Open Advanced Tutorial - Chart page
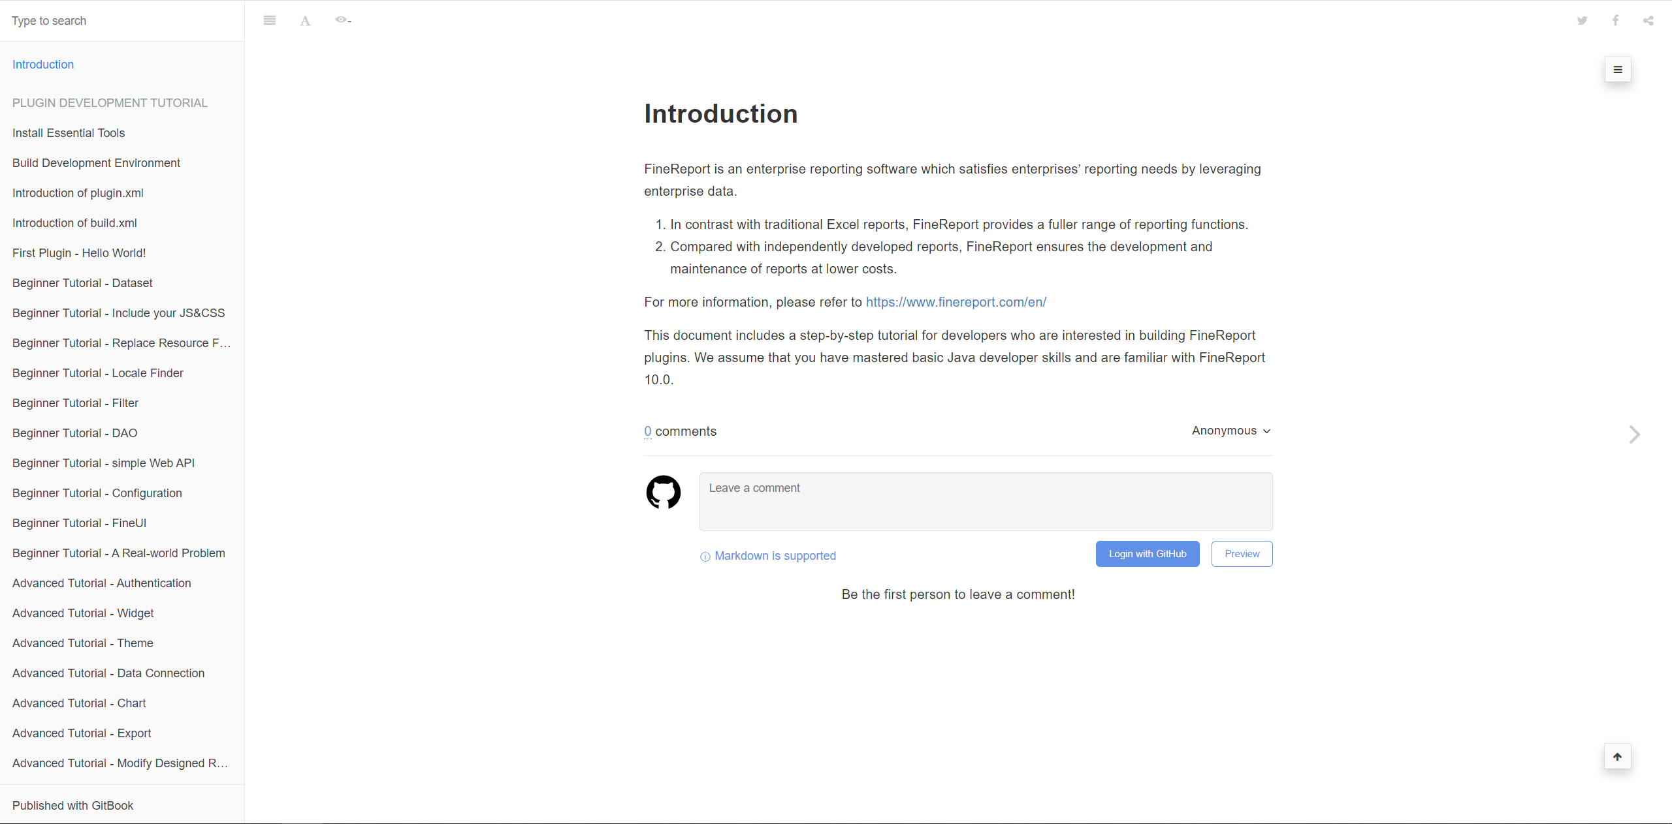 (x=79, y=703)
